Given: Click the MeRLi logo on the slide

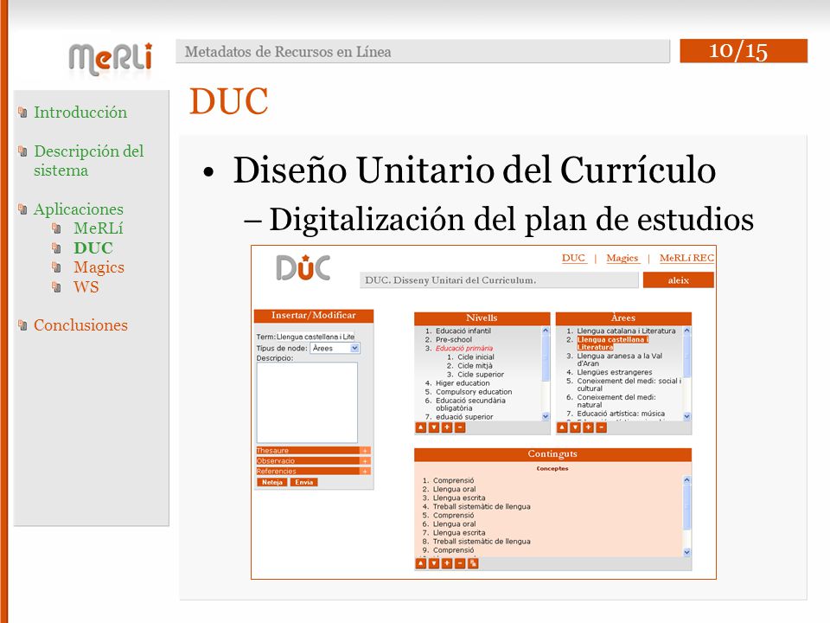Looking at the screenshot, I should (111, 58).
